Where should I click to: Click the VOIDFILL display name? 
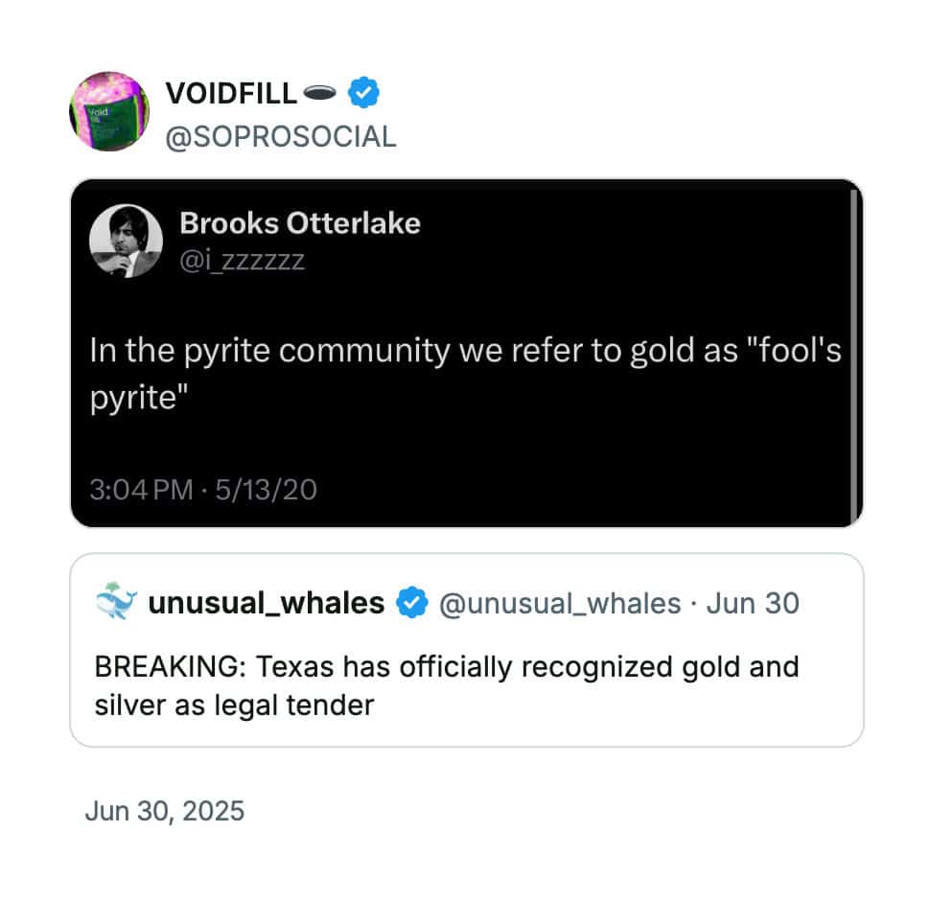coord(231,94)
